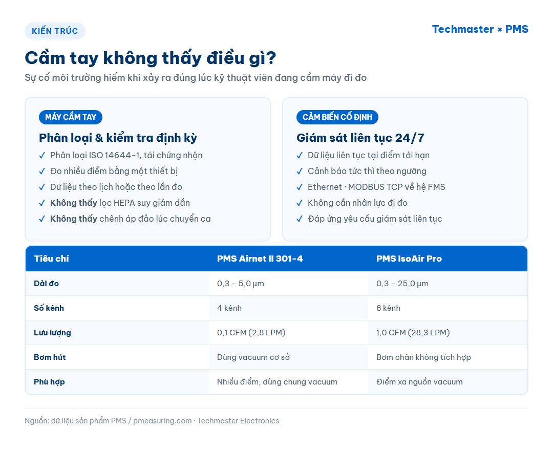Click checkmark beside 'Dữ liệu liên tục tại điểm tới hạn'

pyautogui.click(x=300, y=156)
